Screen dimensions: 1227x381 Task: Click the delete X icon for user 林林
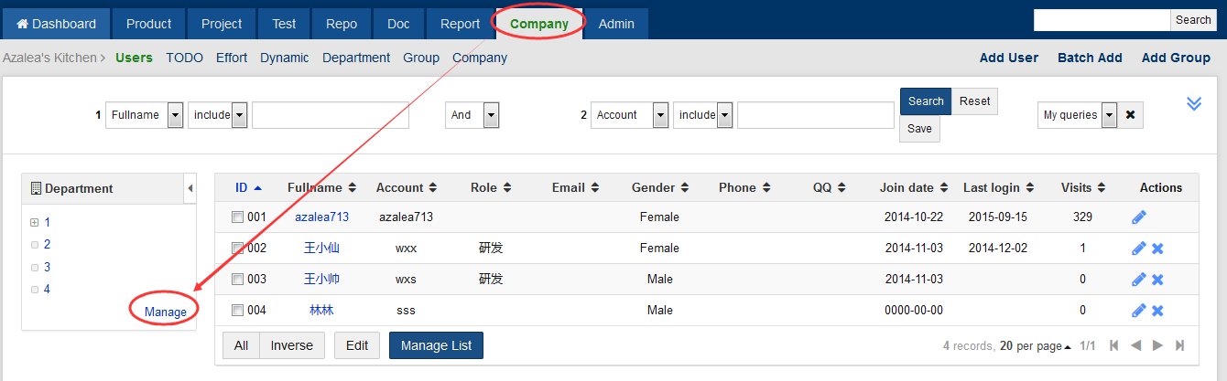click(1157, 311)
